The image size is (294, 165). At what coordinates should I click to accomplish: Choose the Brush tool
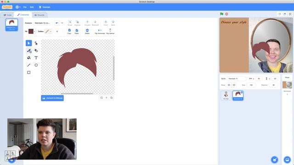(28, 50)
